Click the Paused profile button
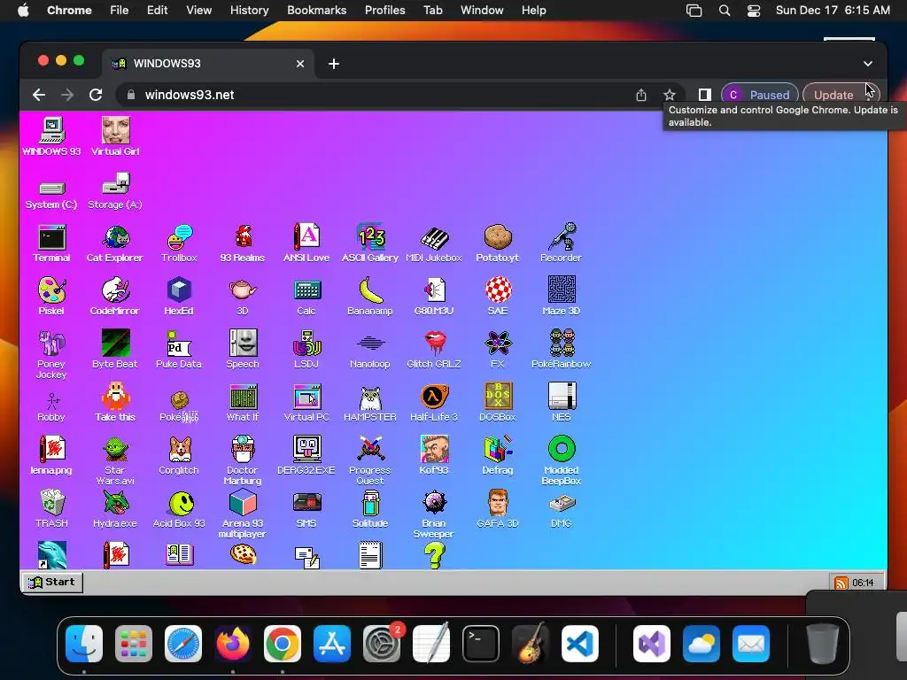907x680 pixels. coord(759,95)
